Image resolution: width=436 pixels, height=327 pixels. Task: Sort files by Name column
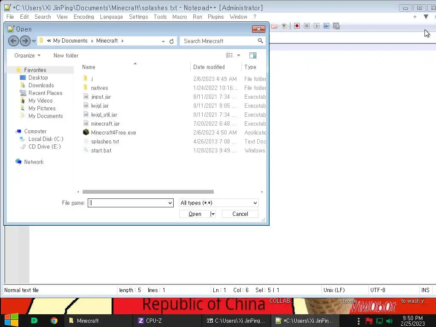click(x=89, y=67)
